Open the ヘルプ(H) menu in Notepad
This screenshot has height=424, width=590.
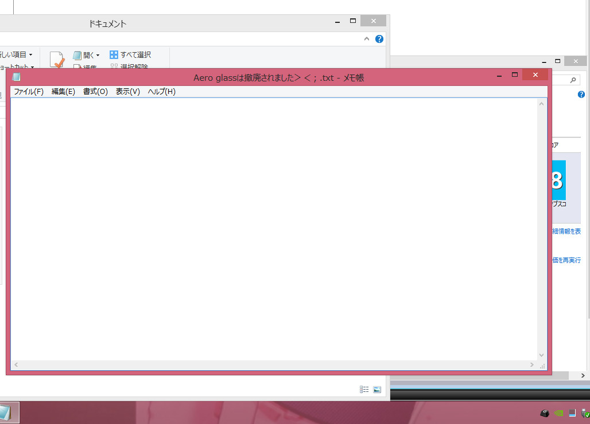(x=161, y=92)
